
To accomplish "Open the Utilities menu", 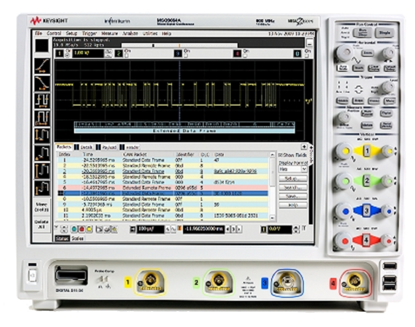I will [150, 33].
